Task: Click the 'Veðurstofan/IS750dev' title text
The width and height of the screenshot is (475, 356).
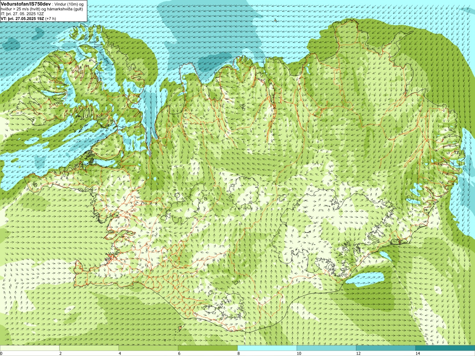Action: pyautogui.click(x=26, y=3)
